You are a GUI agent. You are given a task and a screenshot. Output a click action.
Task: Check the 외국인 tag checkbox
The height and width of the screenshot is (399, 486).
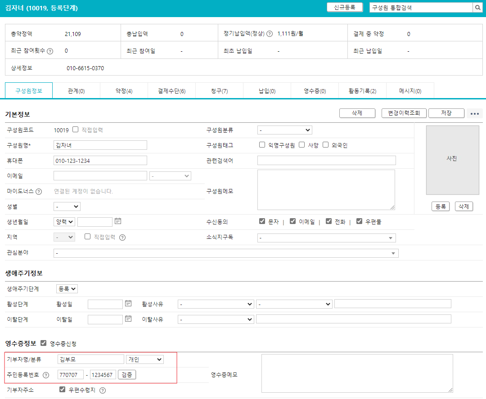[326, 145]
